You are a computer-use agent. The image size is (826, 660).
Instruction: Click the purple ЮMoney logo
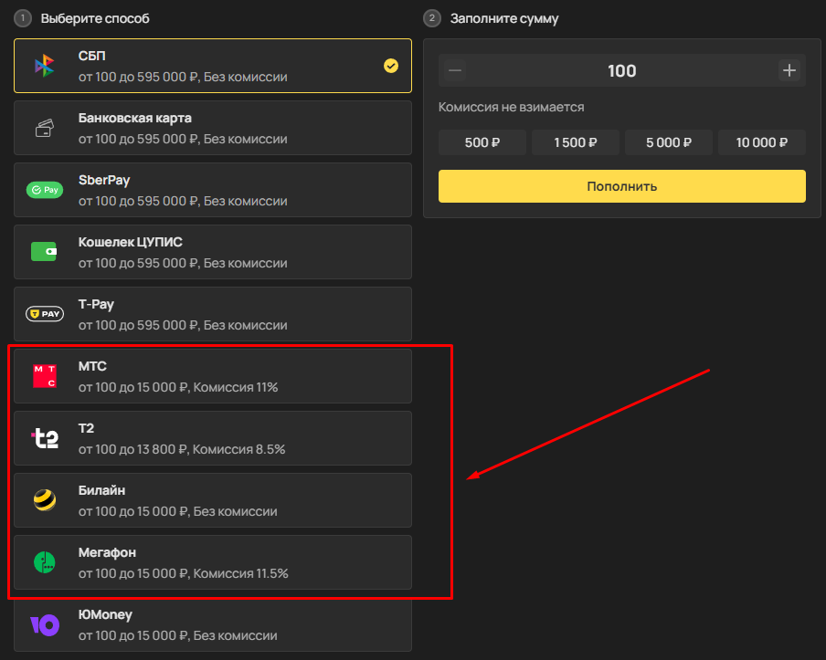coord(45,624)
